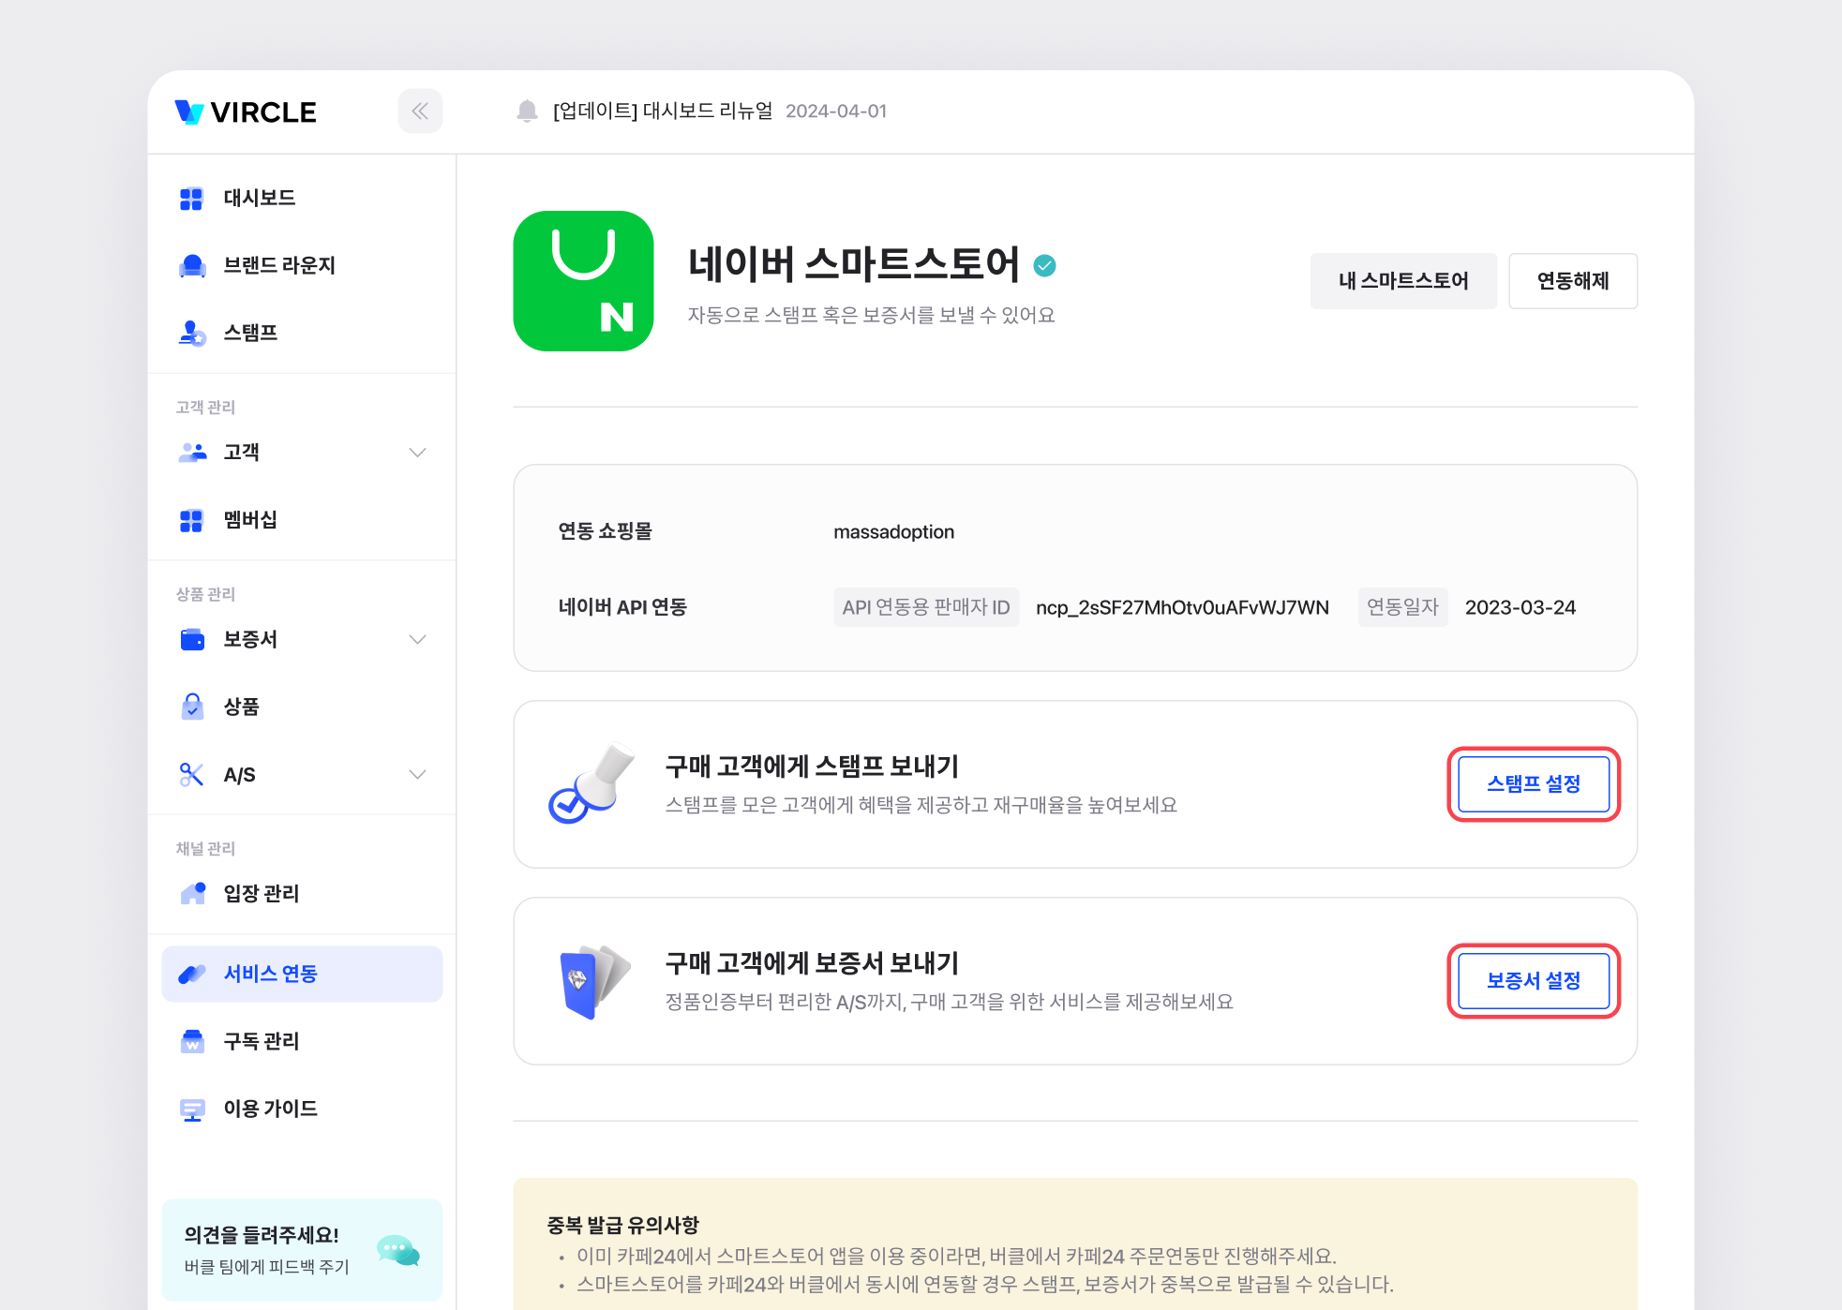
Task: Click the VIRCLE logo
Action: [x=247, y=112]
